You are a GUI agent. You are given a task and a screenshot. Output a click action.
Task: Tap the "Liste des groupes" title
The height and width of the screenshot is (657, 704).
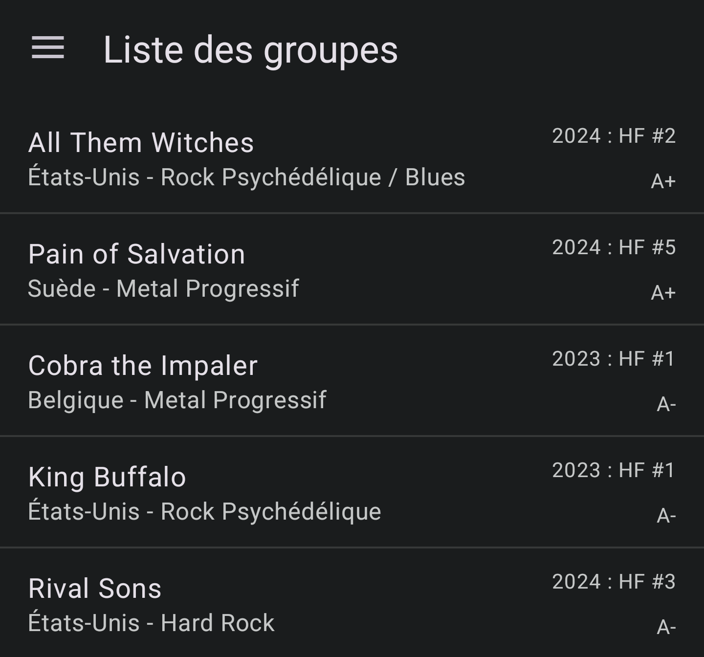[x=250, y=50]
